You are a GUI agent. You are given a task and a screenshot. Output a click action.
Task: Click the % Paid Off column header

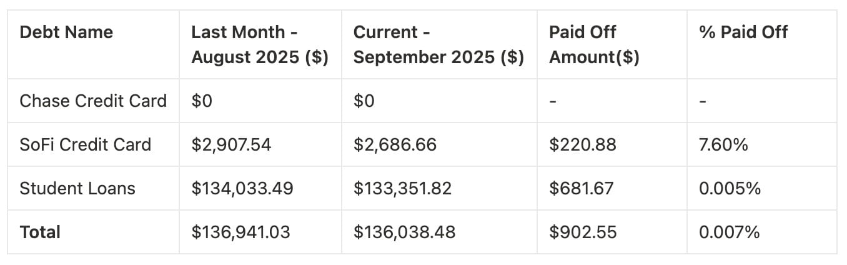coord(743,32)
